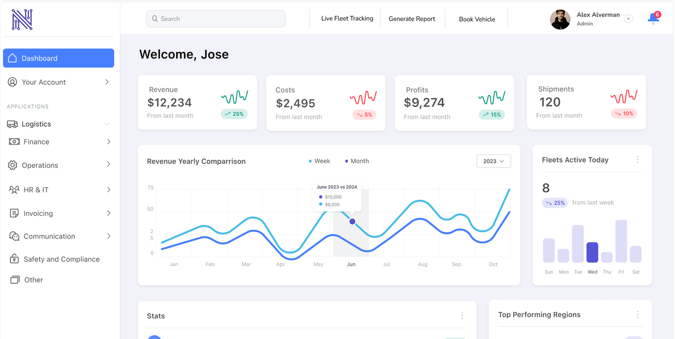675x339 pixels.
Task: Open the 2023 year dropdown
Action: click(493, 161)
